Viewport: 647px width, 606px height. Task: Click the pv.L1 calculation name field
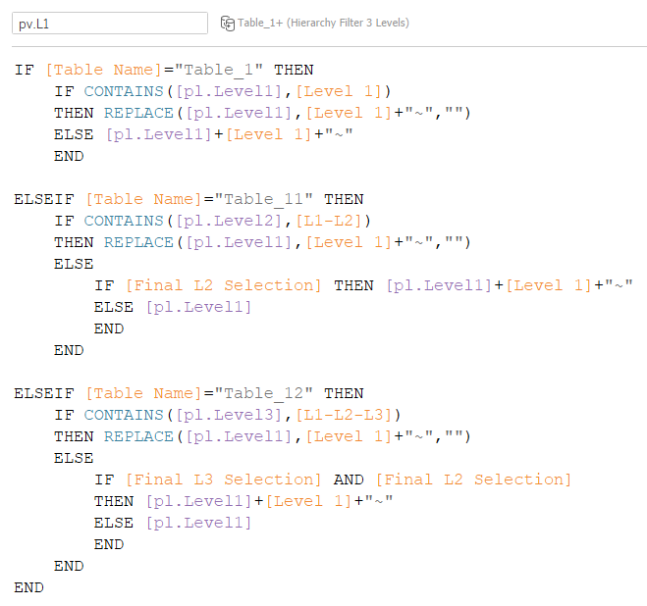click(x=109, y=23)
